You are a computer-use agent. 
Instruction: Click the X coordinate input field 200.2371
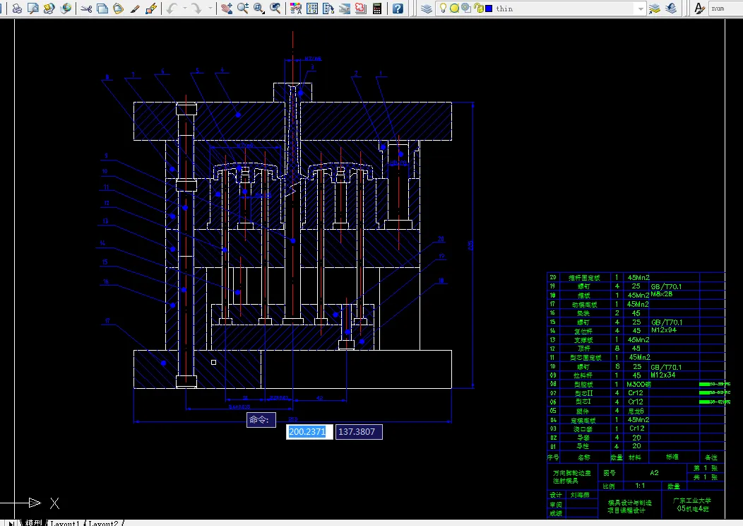pyautogui.click(x=308, y=431)
